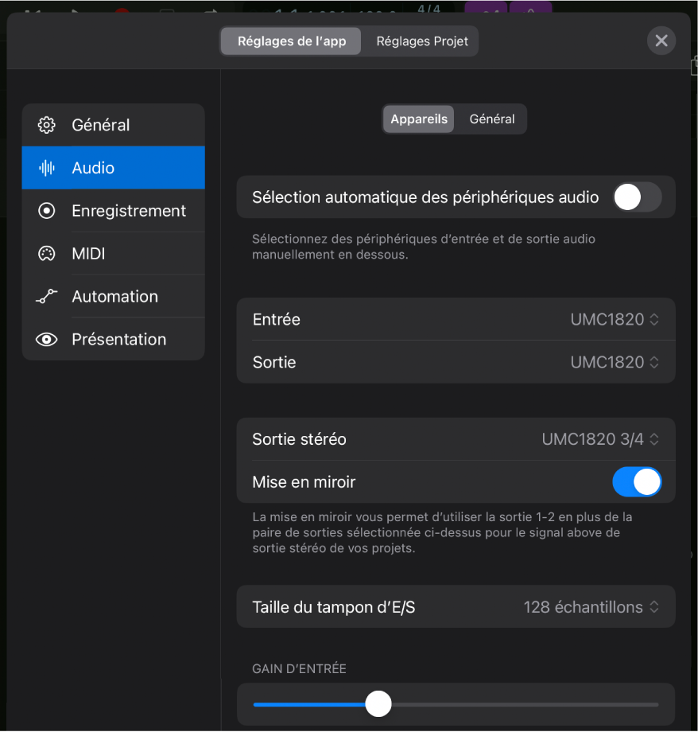Viewport: 698px width, 732px height.
Task: Switch to the Réglages Projet tab
Action: 421,41
